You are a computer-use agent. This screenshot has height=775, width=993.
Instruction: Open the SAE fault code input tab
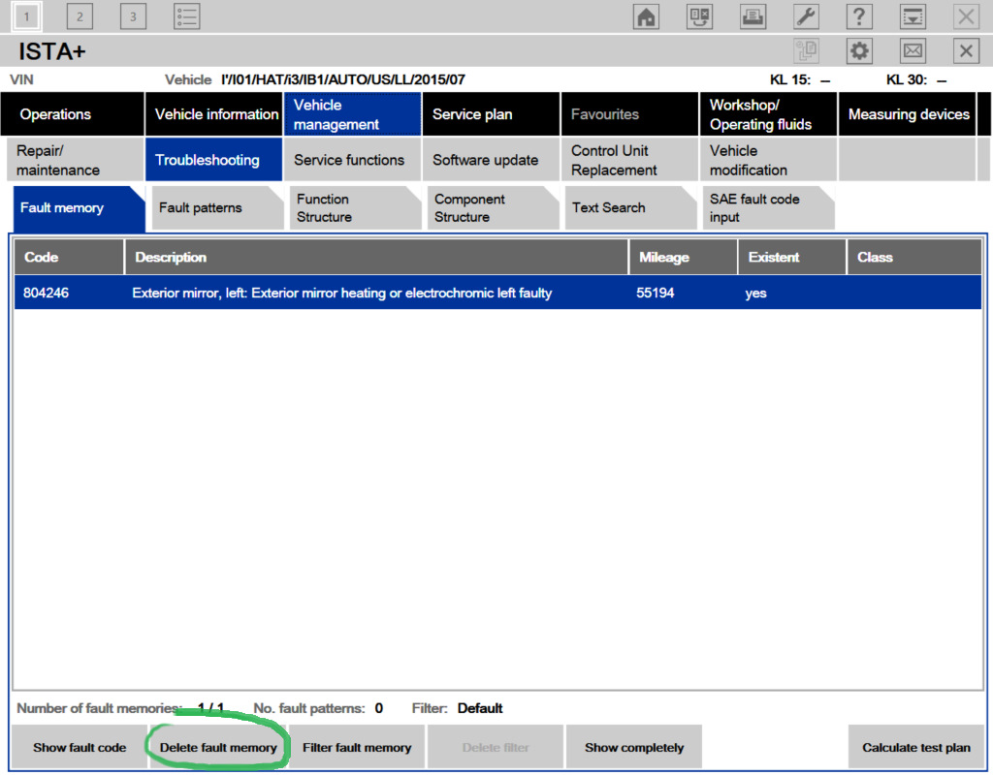[754, 207]
